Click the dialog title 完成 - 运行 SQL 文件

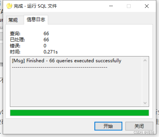click(x=35, y=6)
